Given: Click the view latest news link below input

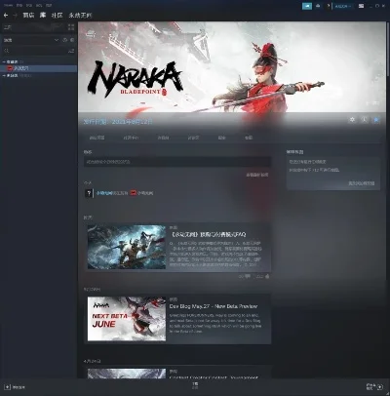Looking at the screenshot, I should coord(257,175).
